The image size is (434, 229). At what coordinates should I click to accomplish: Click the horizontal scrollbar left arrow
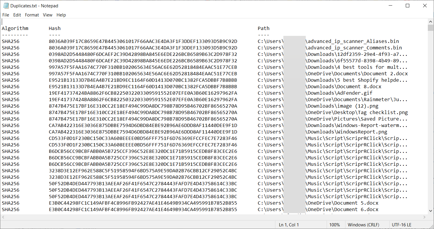pyautogui.click(x=3, y=217)
